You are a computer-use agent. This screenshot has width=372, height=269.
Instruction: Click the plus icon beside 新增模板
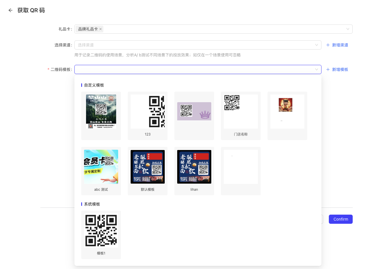tap(328, 69)
